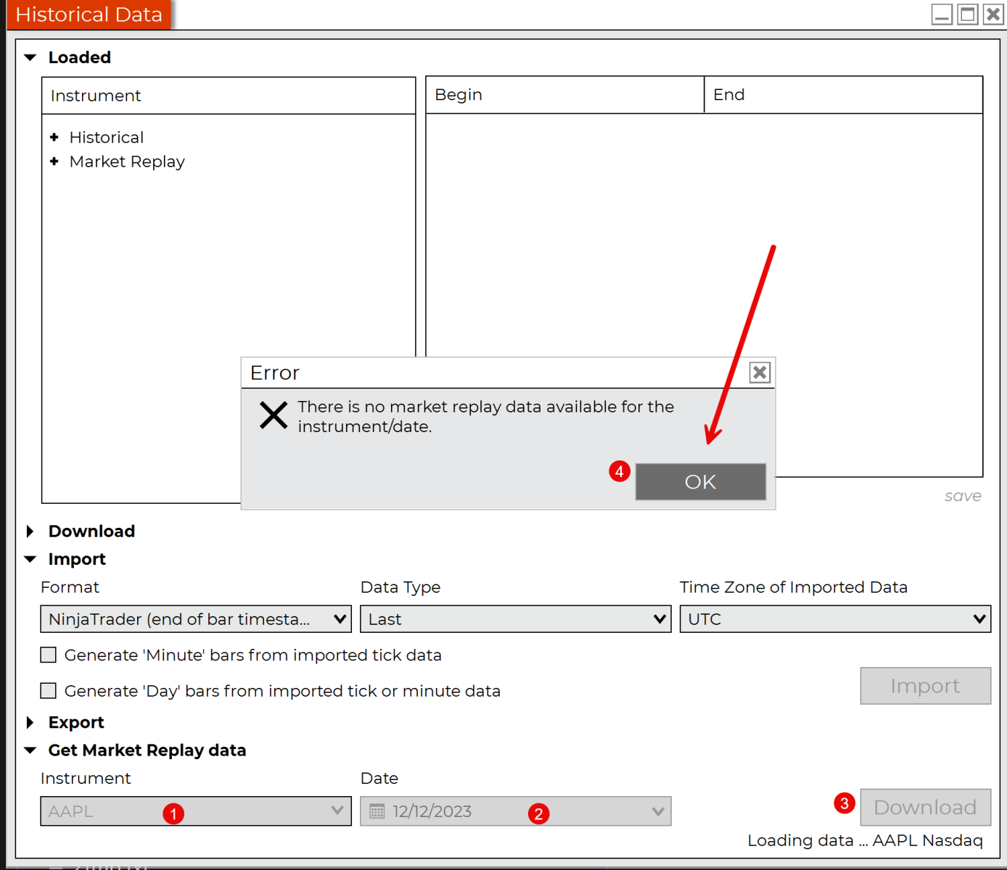The height and width of the screenshot is (870, 1007).
Task: Open the Format dropdown showing NinjaTrader
Action: [196, 619]
